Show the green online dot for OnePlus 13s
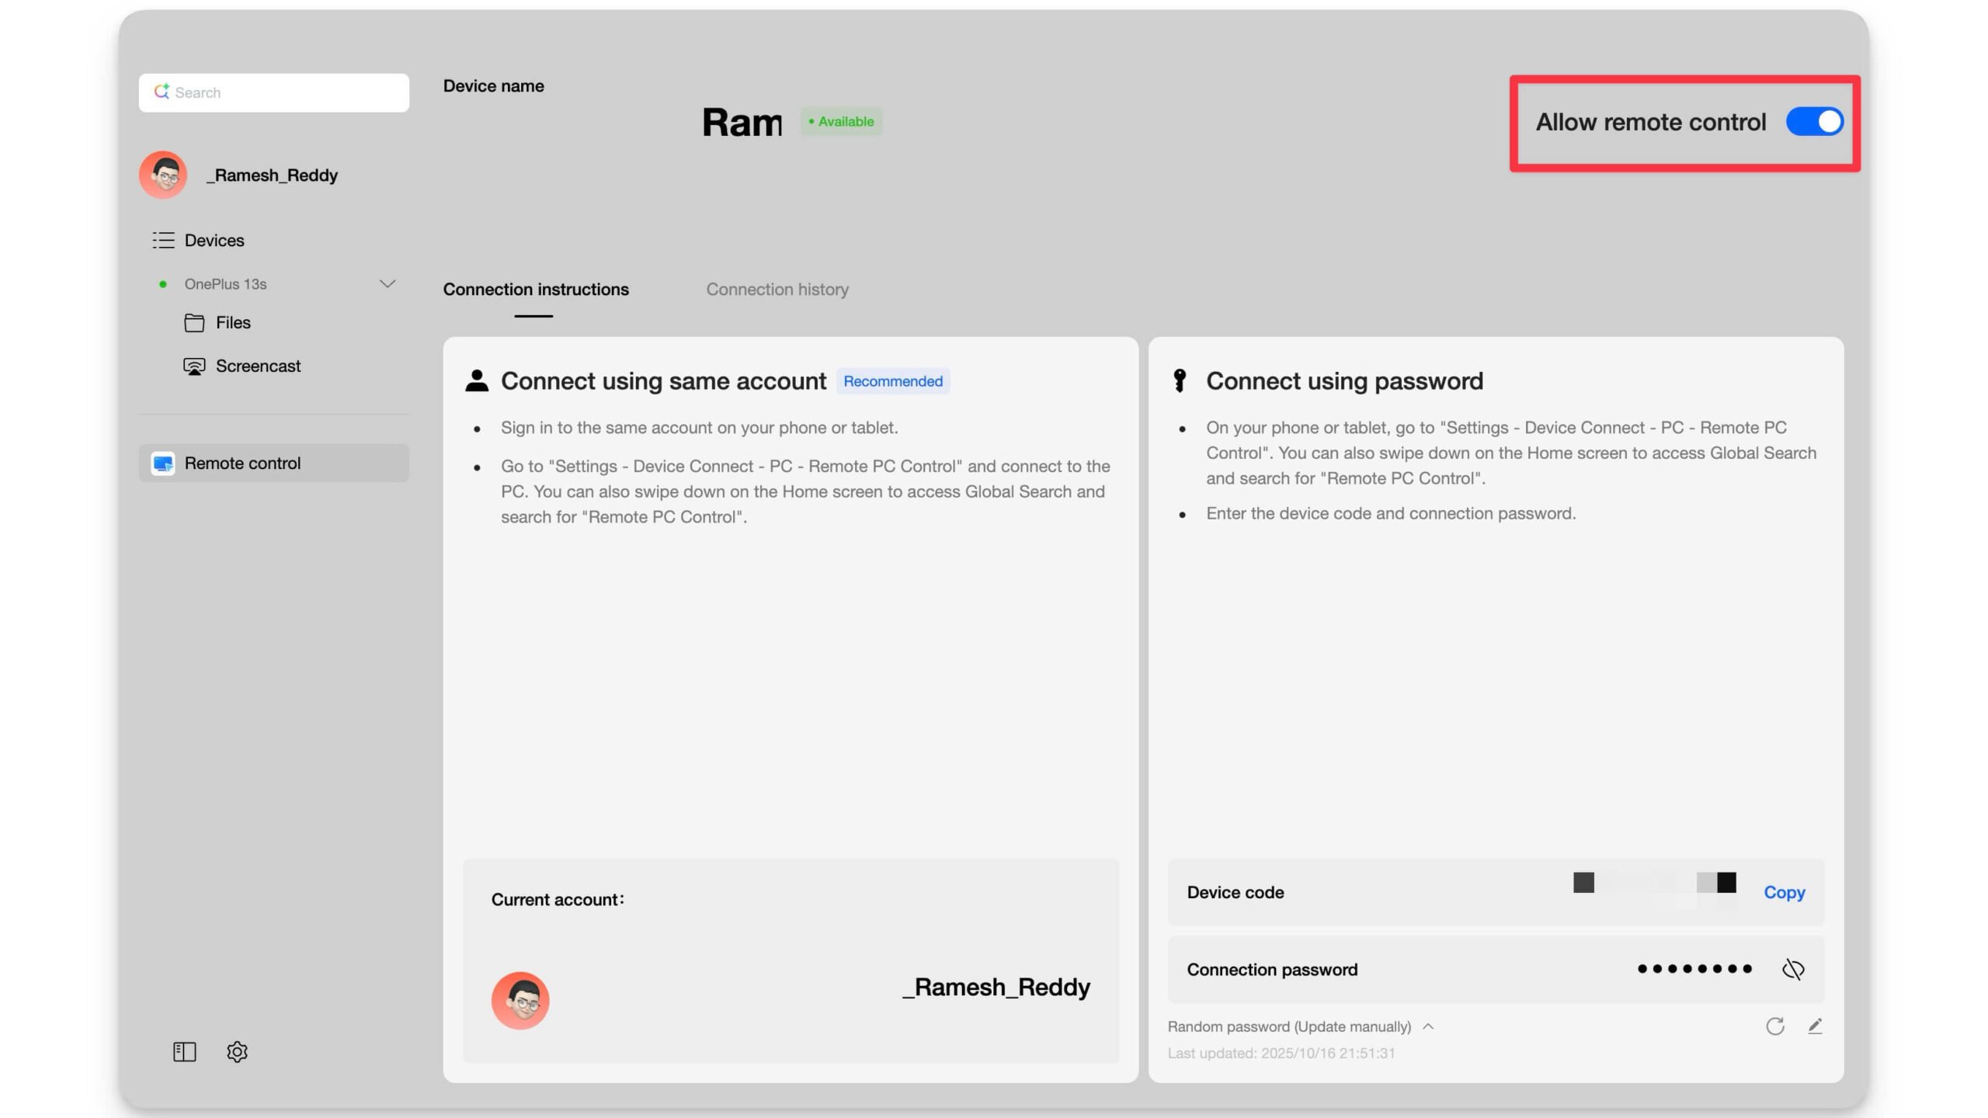 [162, 284]
